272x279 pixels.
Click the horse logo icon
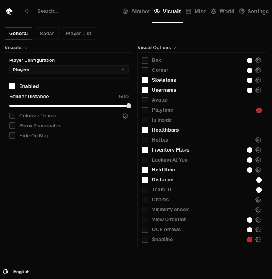click(9, 11)
